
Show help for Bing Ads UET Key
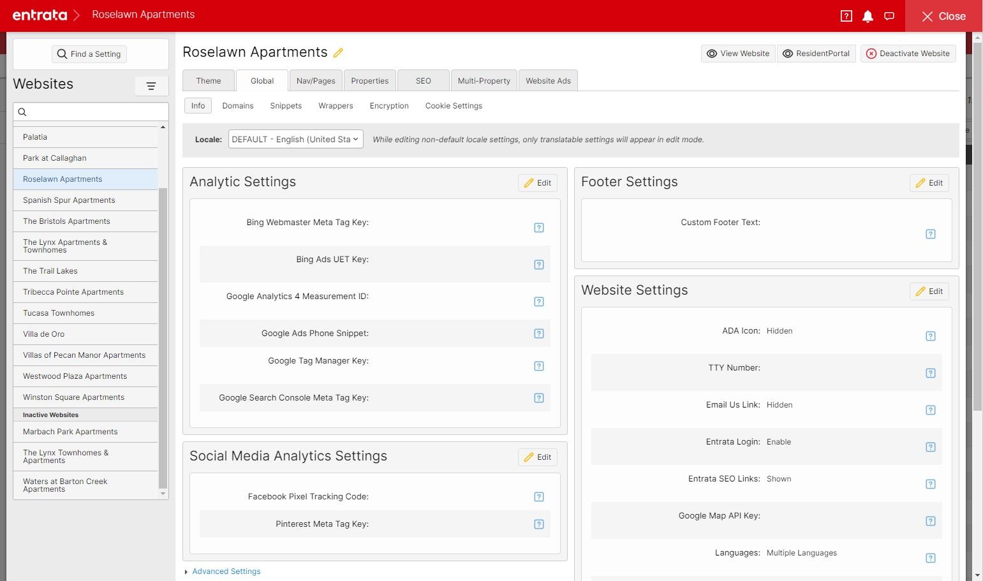click(539, 265)
